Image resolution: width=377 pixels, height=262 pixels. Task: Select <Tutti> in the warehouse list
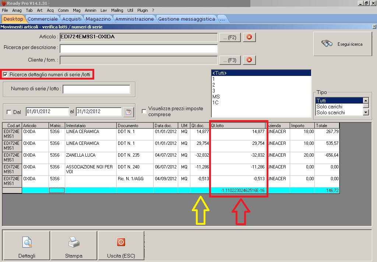[261, 73]
